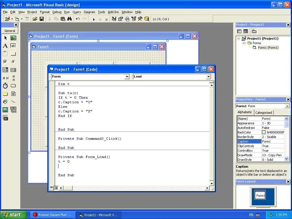Open the Add-Ins menu
The width and height of the screenshot is (292, 219).
click(113, 12)
